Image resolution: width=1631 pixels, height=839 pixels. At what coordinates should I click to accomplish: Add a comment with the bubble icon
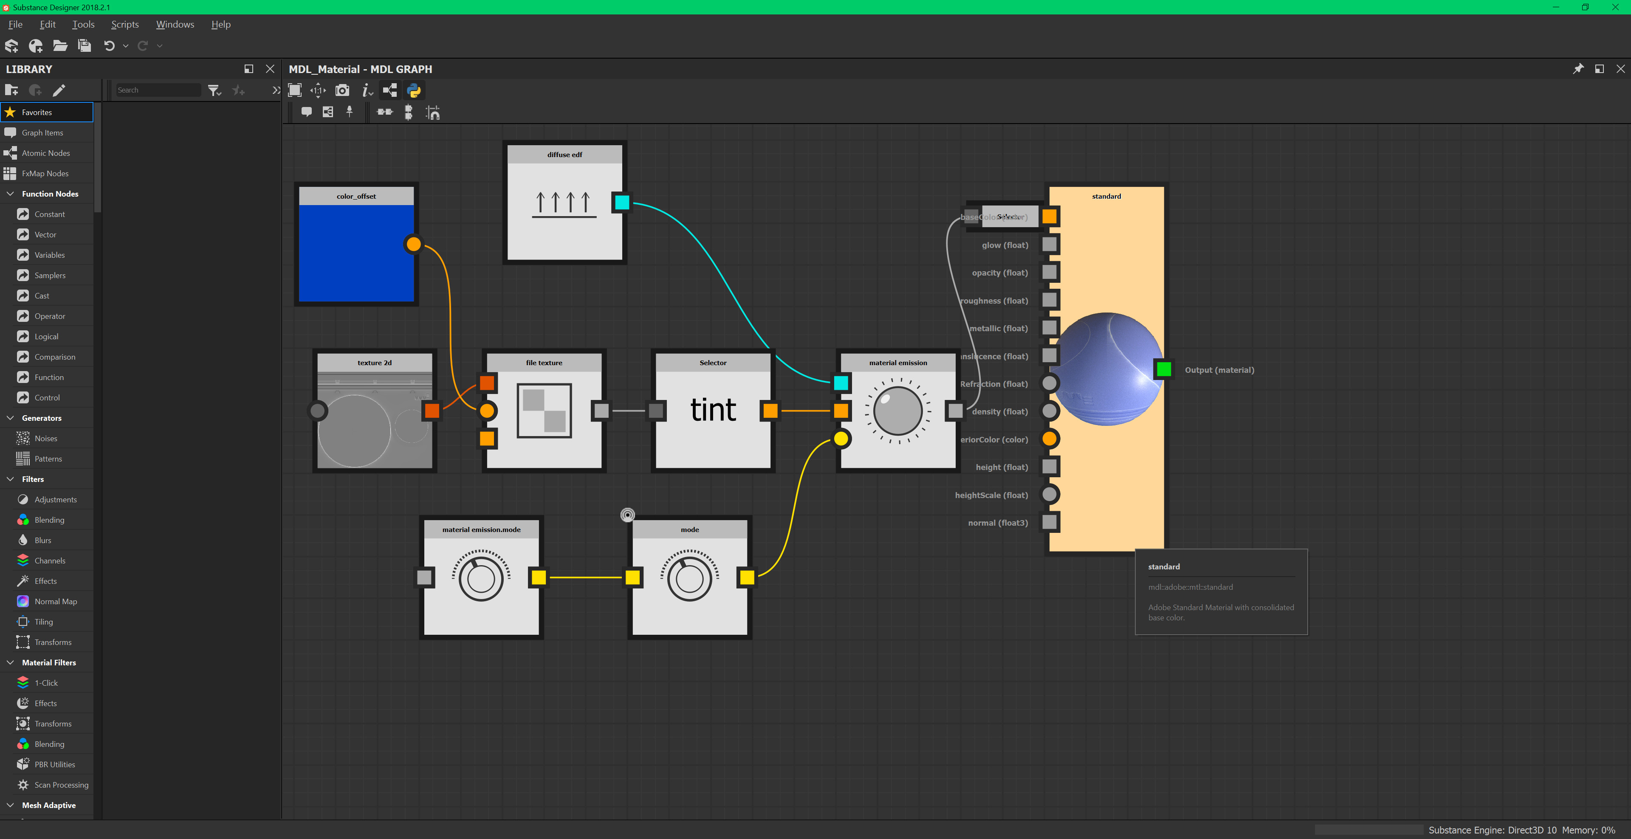point(306,113)
